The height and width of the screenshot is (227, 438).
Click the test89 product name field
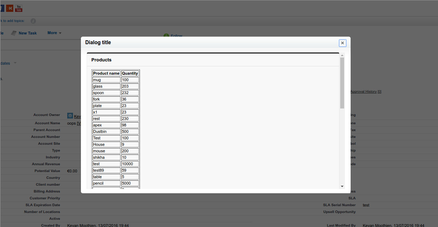tap(106, 170)
